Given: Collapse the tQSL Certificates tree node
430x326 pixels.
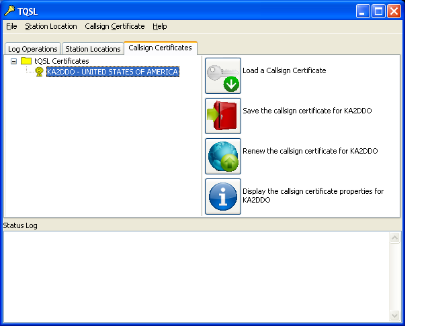Looking at the screenshot, I should [x=13, y=61].
